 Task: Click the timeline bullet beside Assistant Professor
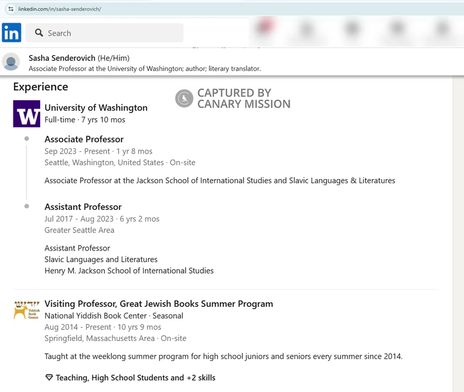tap(27, 207)
